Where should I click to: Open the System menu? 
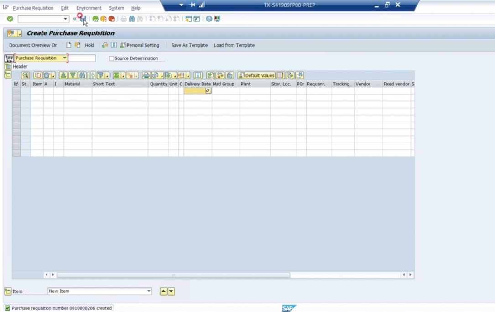point(116,8)
